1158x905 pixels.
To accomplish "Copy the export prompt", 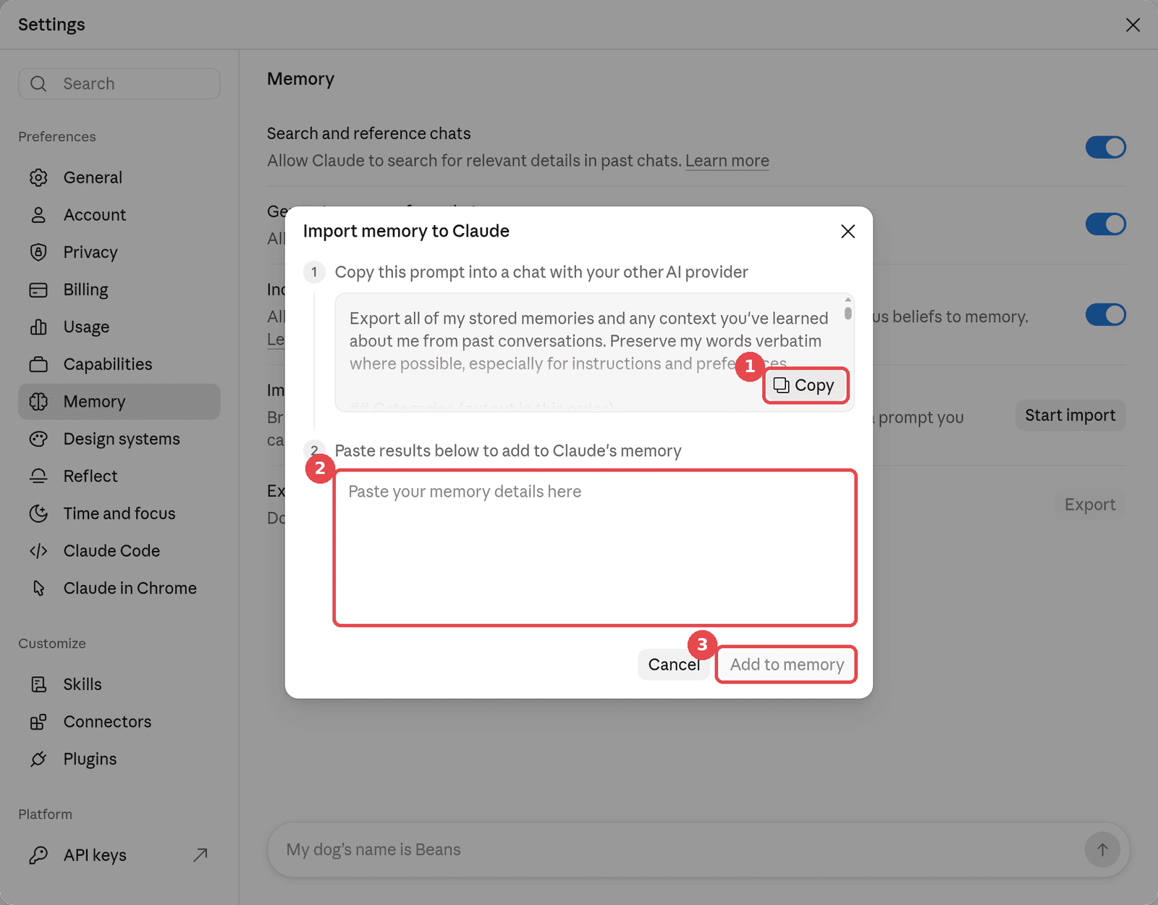I will click(x=805, y=385).
